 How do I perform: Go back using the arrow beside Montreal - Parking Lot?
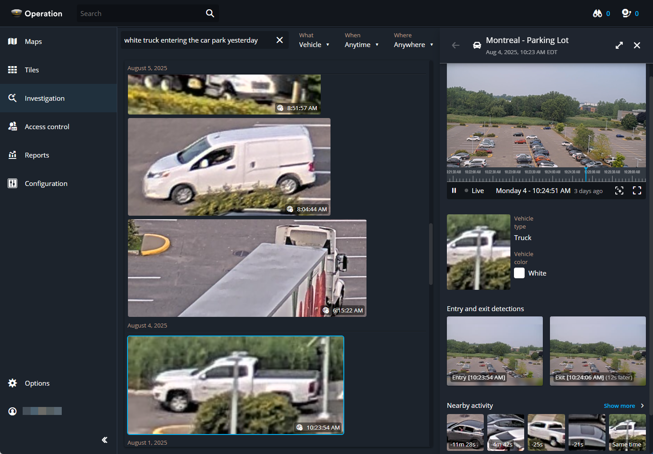pos(456,45)
